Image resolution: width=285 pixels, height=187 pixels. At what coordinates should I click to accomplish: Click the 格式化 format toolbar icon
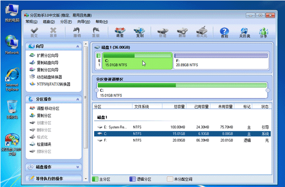[202, 32]
